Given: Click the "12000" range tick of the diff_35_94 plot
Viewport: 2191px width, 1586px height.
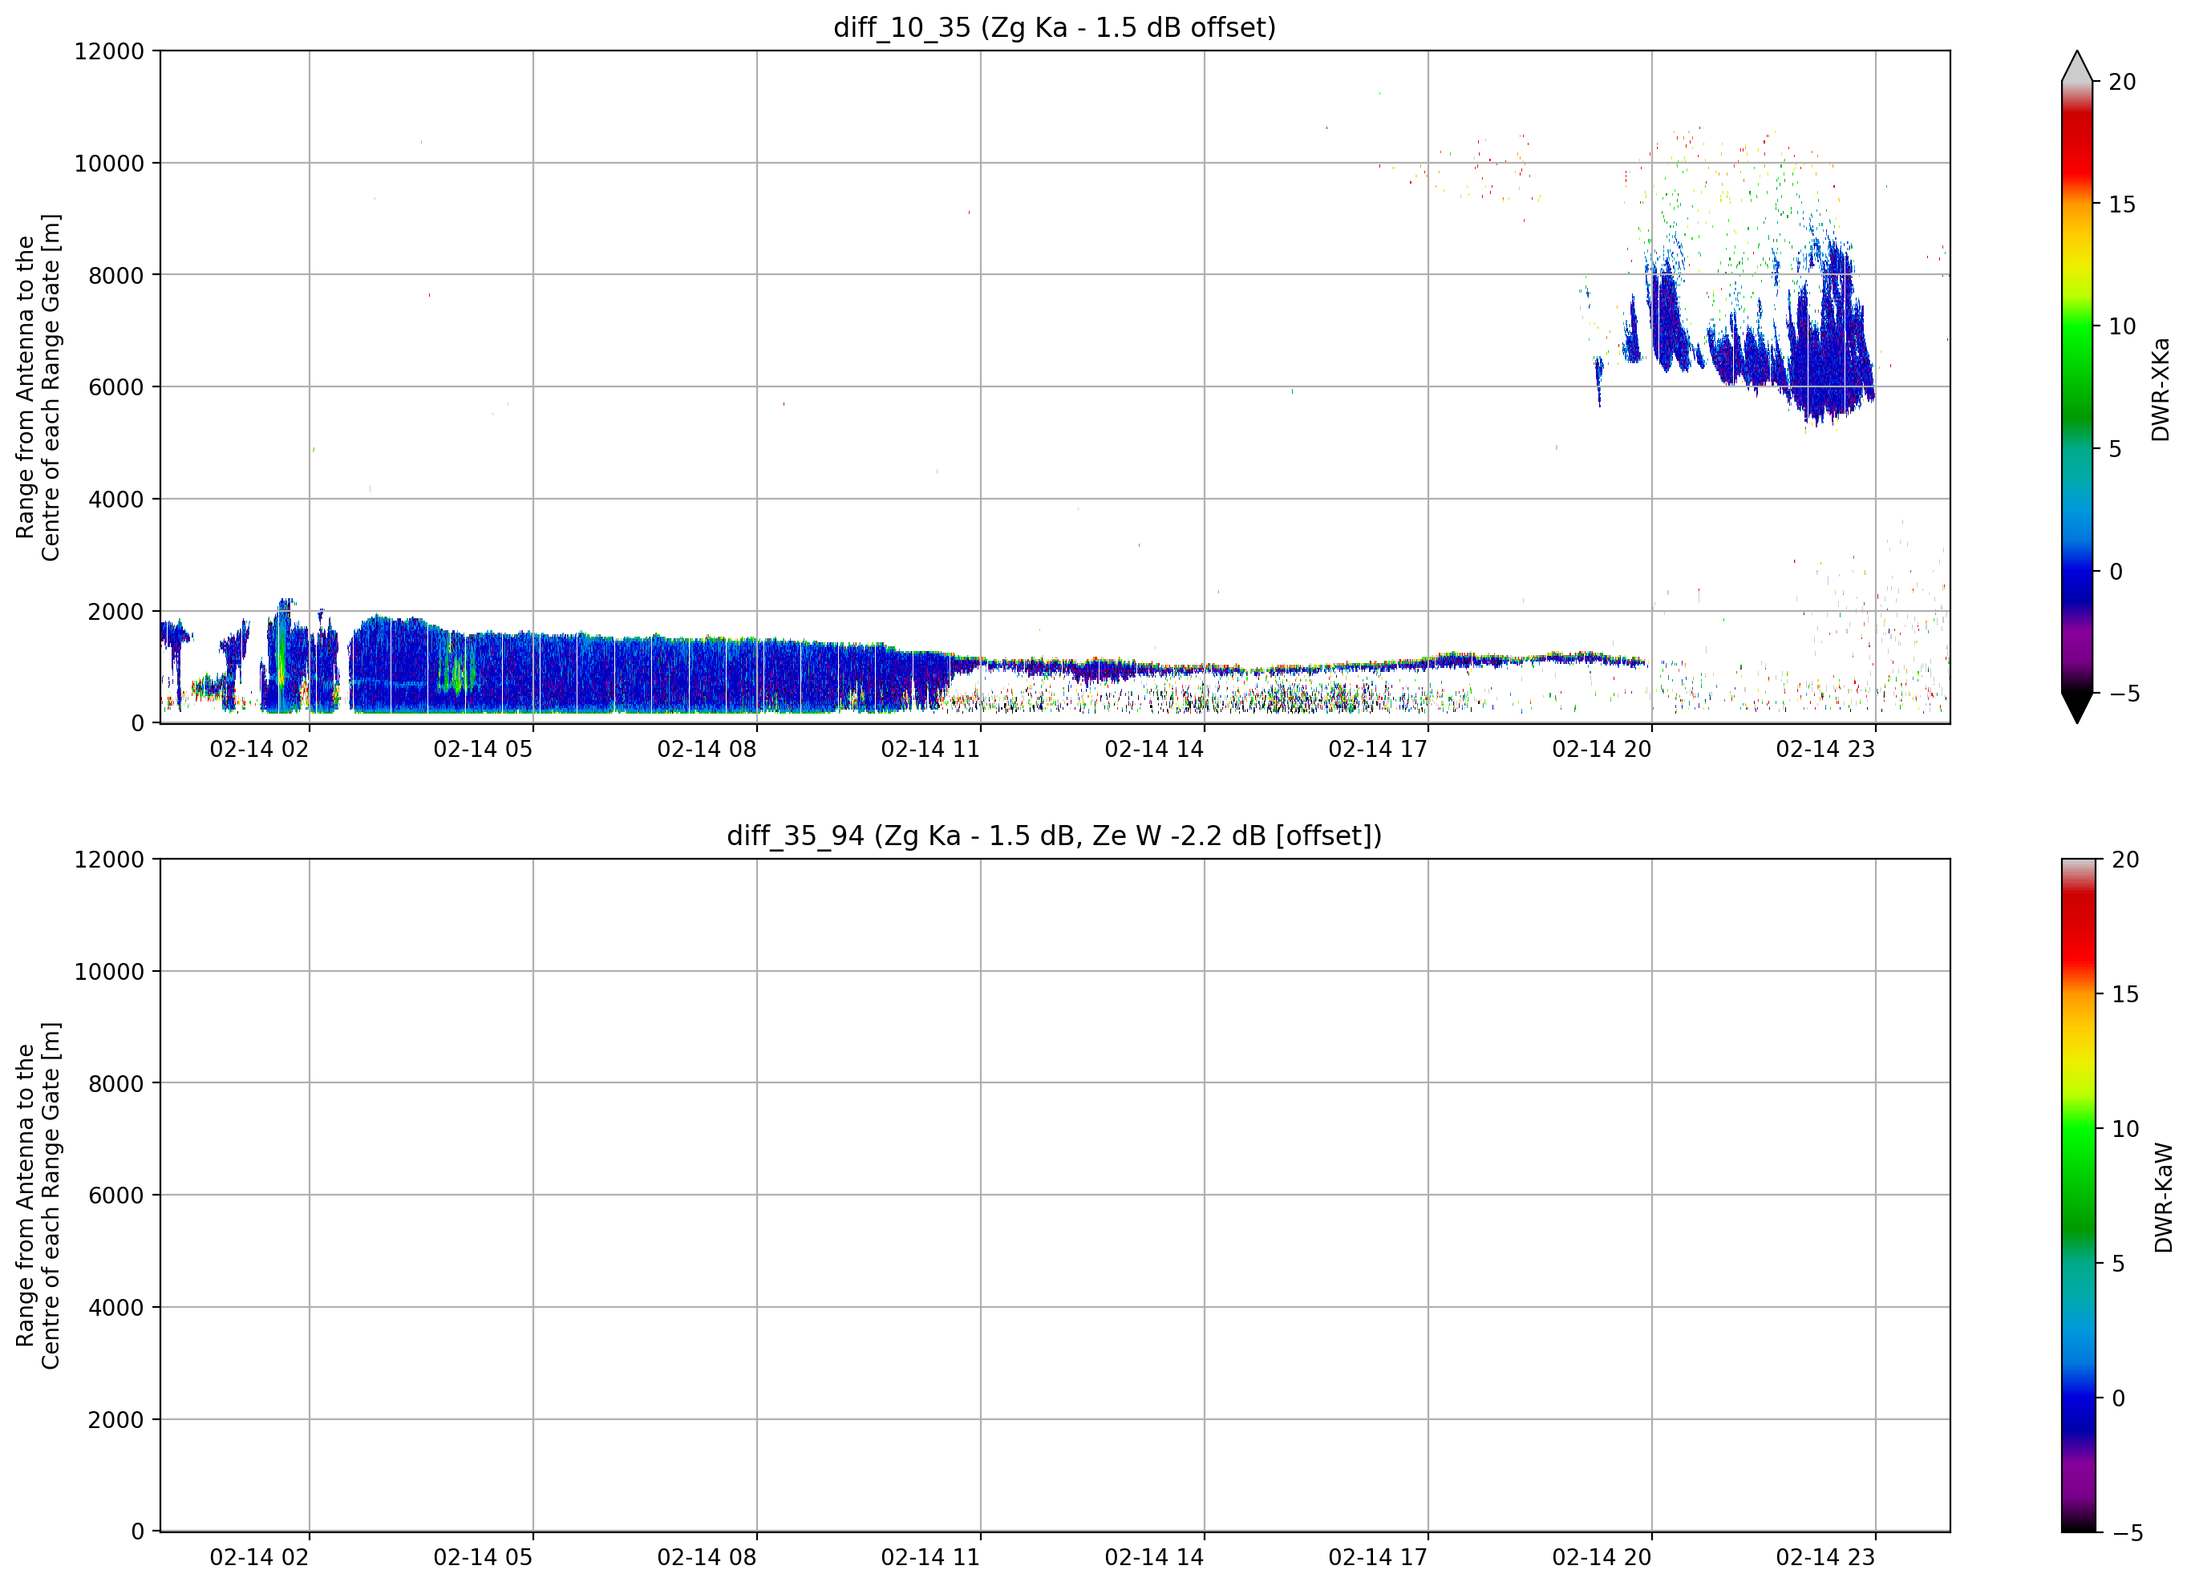Looking at the screenshot, I should point(109,859).
